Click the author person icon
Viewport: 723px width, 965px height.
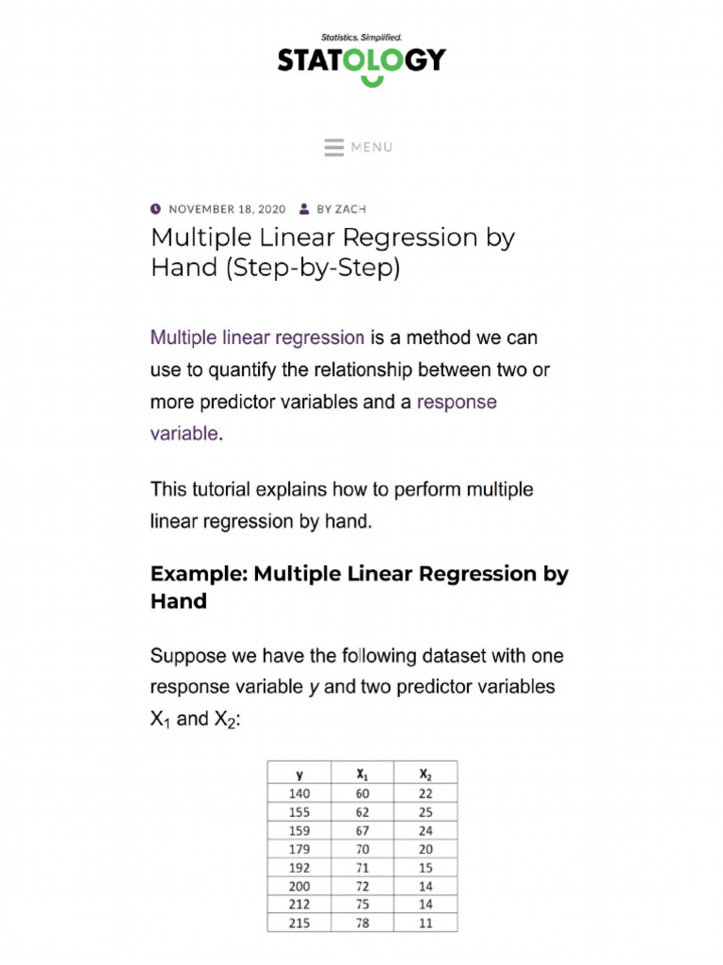(x=305, y=209)
